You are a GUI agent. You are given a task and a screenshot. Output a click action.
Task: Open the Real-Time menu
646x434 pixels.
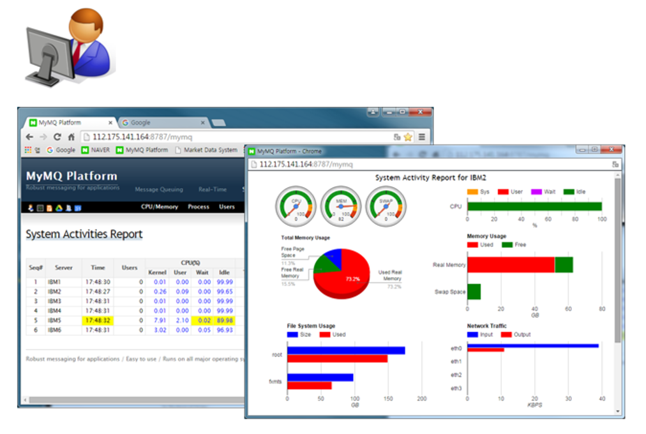[213, 190]
